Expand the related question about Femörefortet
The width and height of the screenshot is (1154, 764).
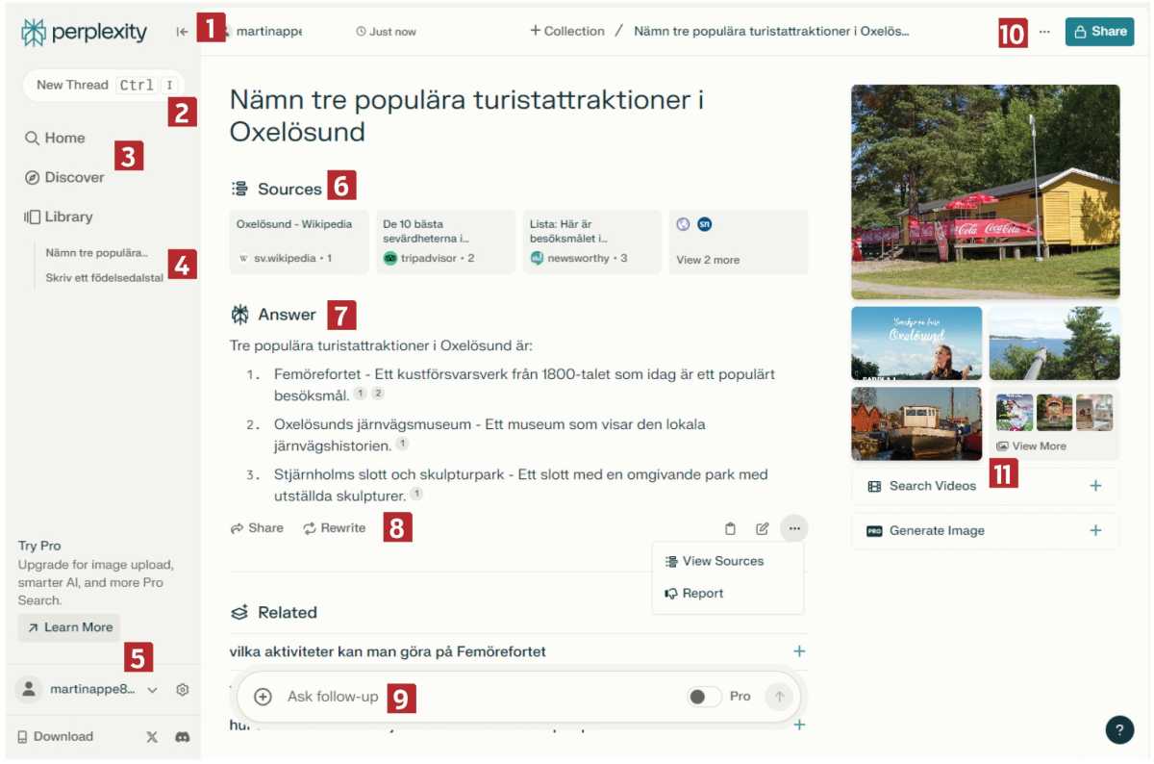coord(797,651)
